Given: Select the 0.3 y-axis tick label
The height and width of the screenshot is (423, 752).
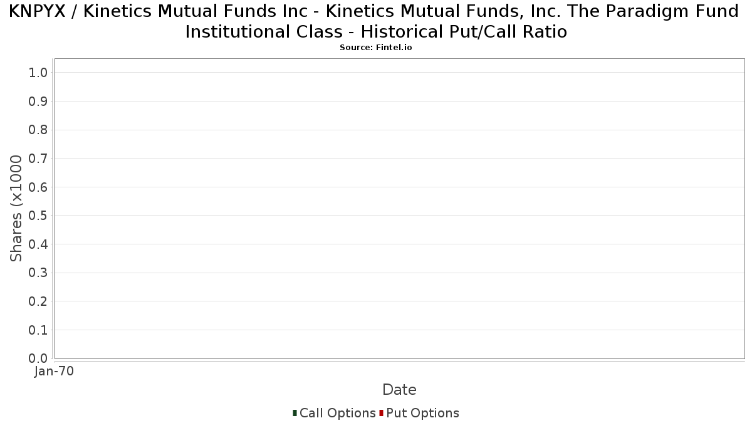Looking at the screenshot, I should click(38, 273).
